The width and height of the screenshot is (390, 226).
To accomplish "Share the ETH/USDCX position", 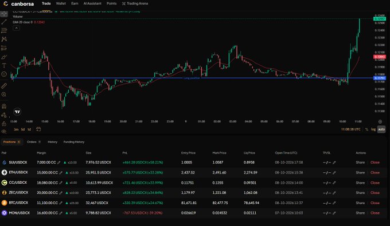I will click(360, 173).
